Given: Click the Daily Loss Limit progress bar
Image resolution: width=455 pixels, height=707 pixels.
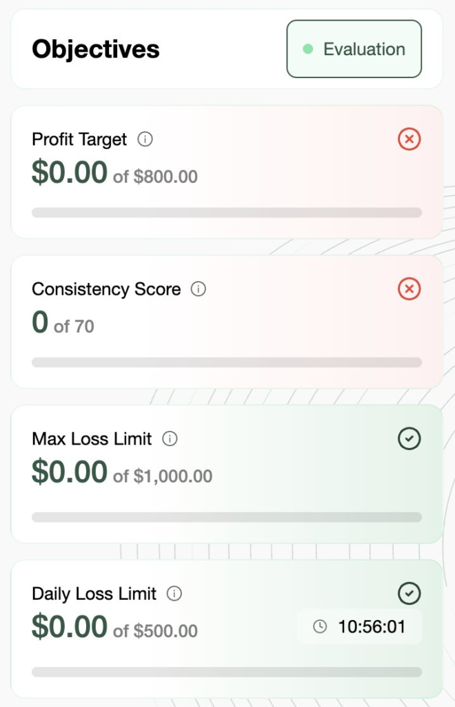Looking at the screenshot, I should (227, 672).
